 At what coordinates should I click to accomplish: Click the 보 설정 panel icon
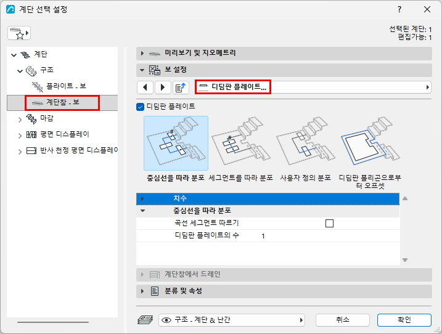tap(155, 70)
